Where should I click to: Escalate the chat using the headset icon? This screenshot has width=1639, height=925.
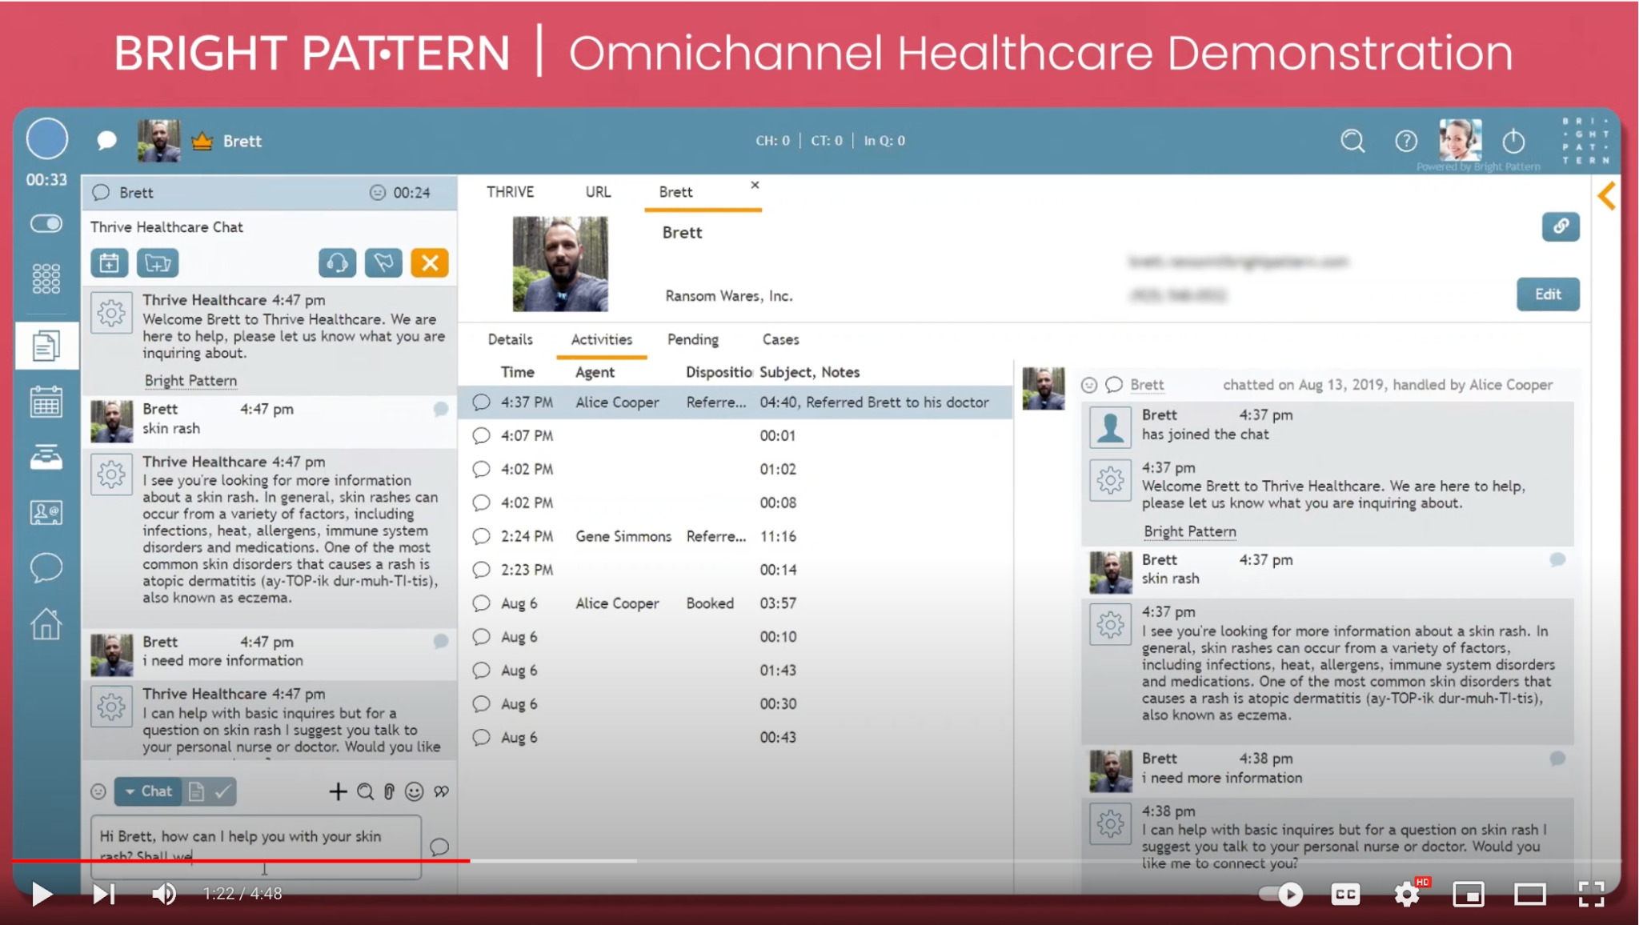tap(337, 262)
